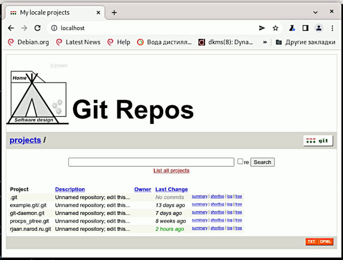Toggle the browser side panel icon
This screenshot has height=260, width=343.
pyautogui.click(x=305, y=28)
